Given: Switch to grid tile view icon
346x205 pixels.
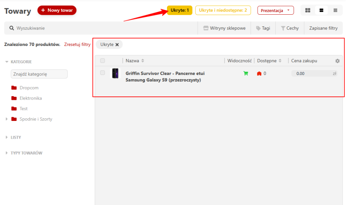Looking at the screenshot, I should (308, 11).
